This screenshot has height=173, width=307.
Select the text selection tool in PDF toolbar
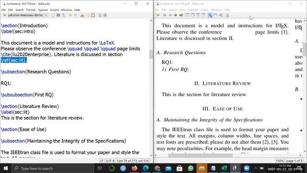tap(221, 15)
